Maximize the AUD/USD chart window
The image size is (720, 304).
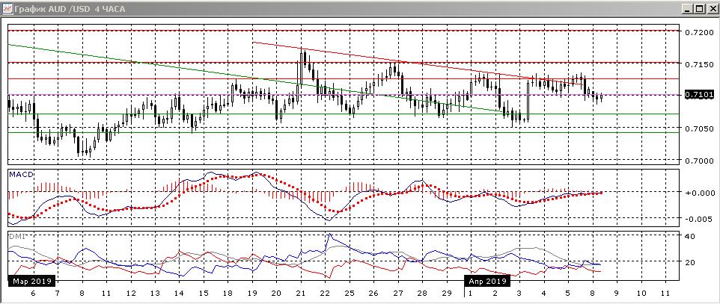698,9
